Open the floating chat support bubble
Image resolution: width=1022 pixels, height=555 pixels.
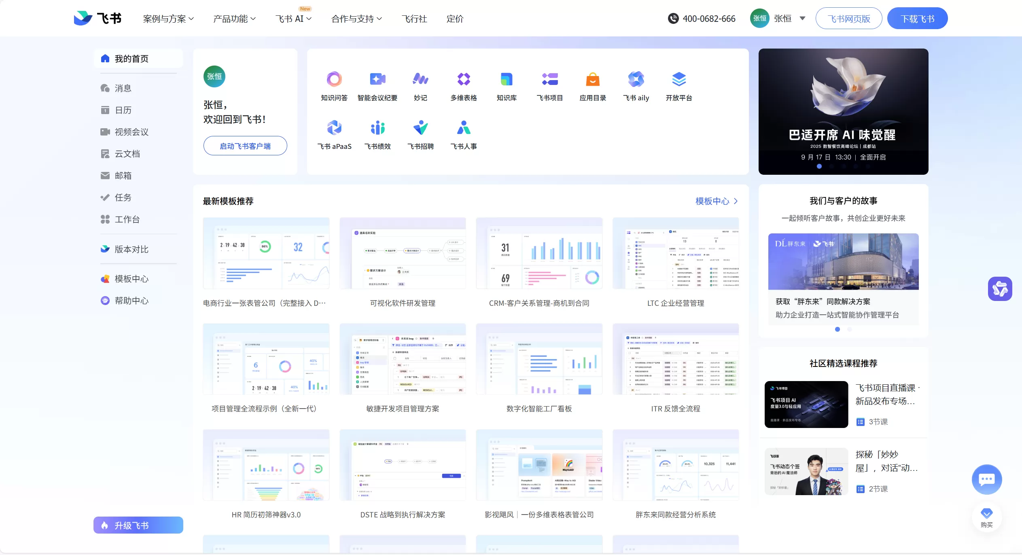tap(986, 479)
